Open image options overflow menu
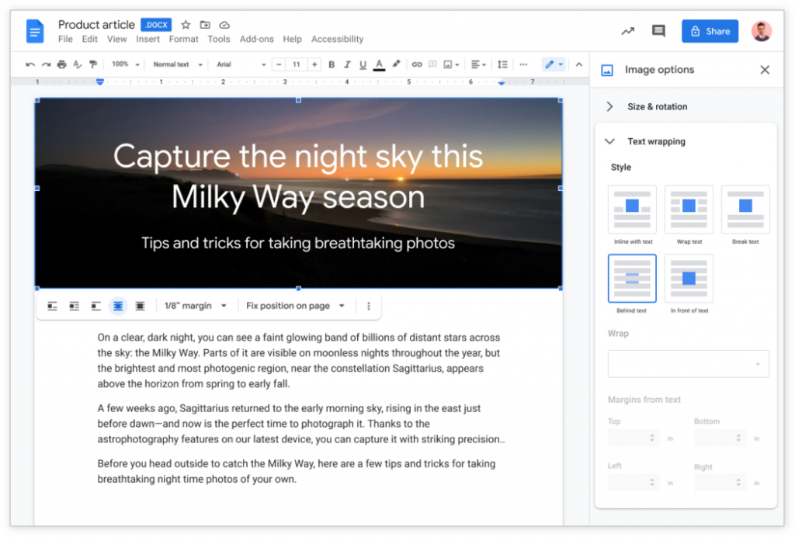795x537 pixels. (368, 306)
